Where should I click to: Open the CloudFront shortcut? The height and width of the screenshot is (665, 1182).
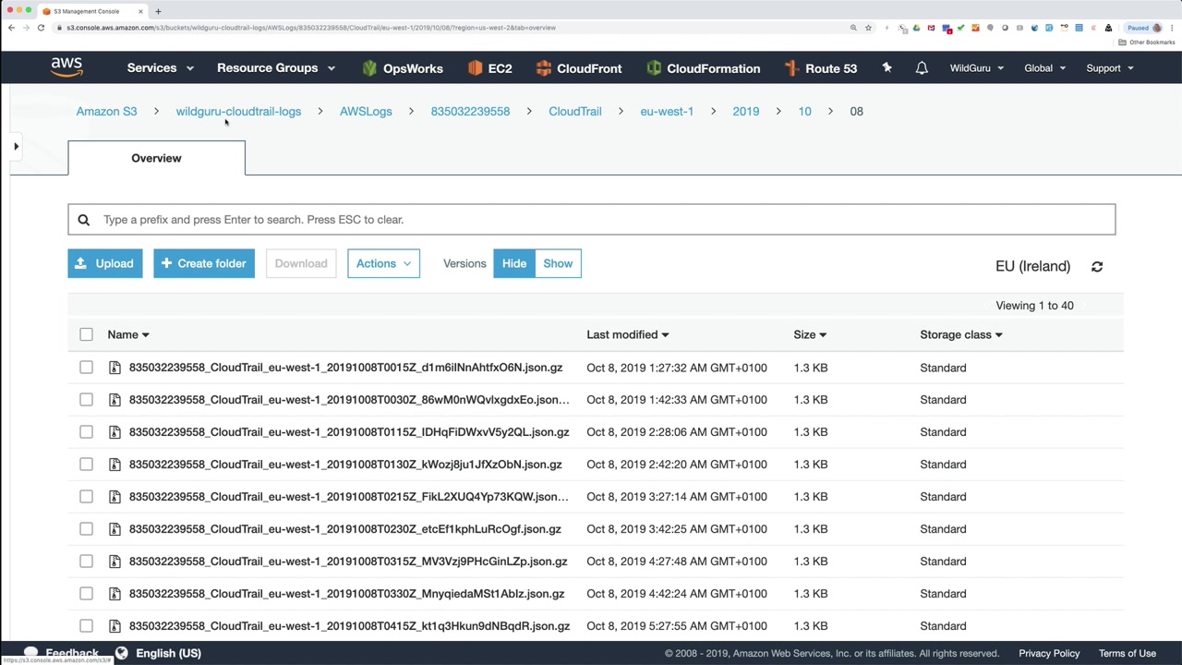[579, 68]
